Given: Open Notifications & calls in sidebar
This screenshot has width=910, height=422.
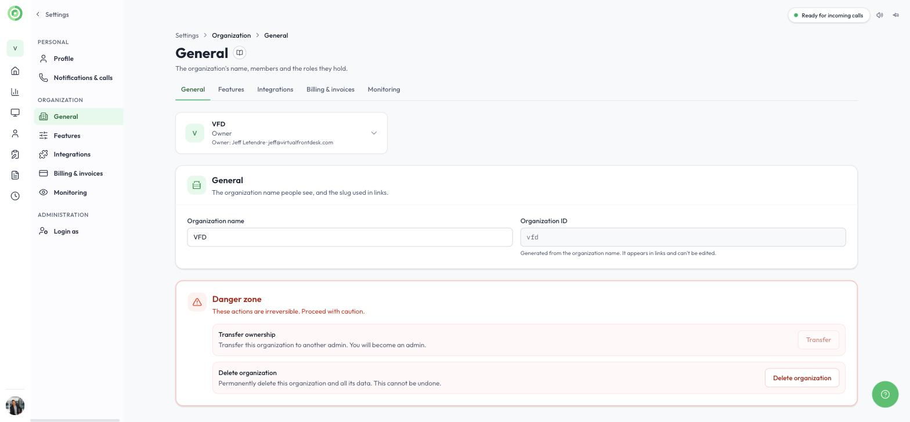Looking at the screenshot, I should (x=78, y=78).
